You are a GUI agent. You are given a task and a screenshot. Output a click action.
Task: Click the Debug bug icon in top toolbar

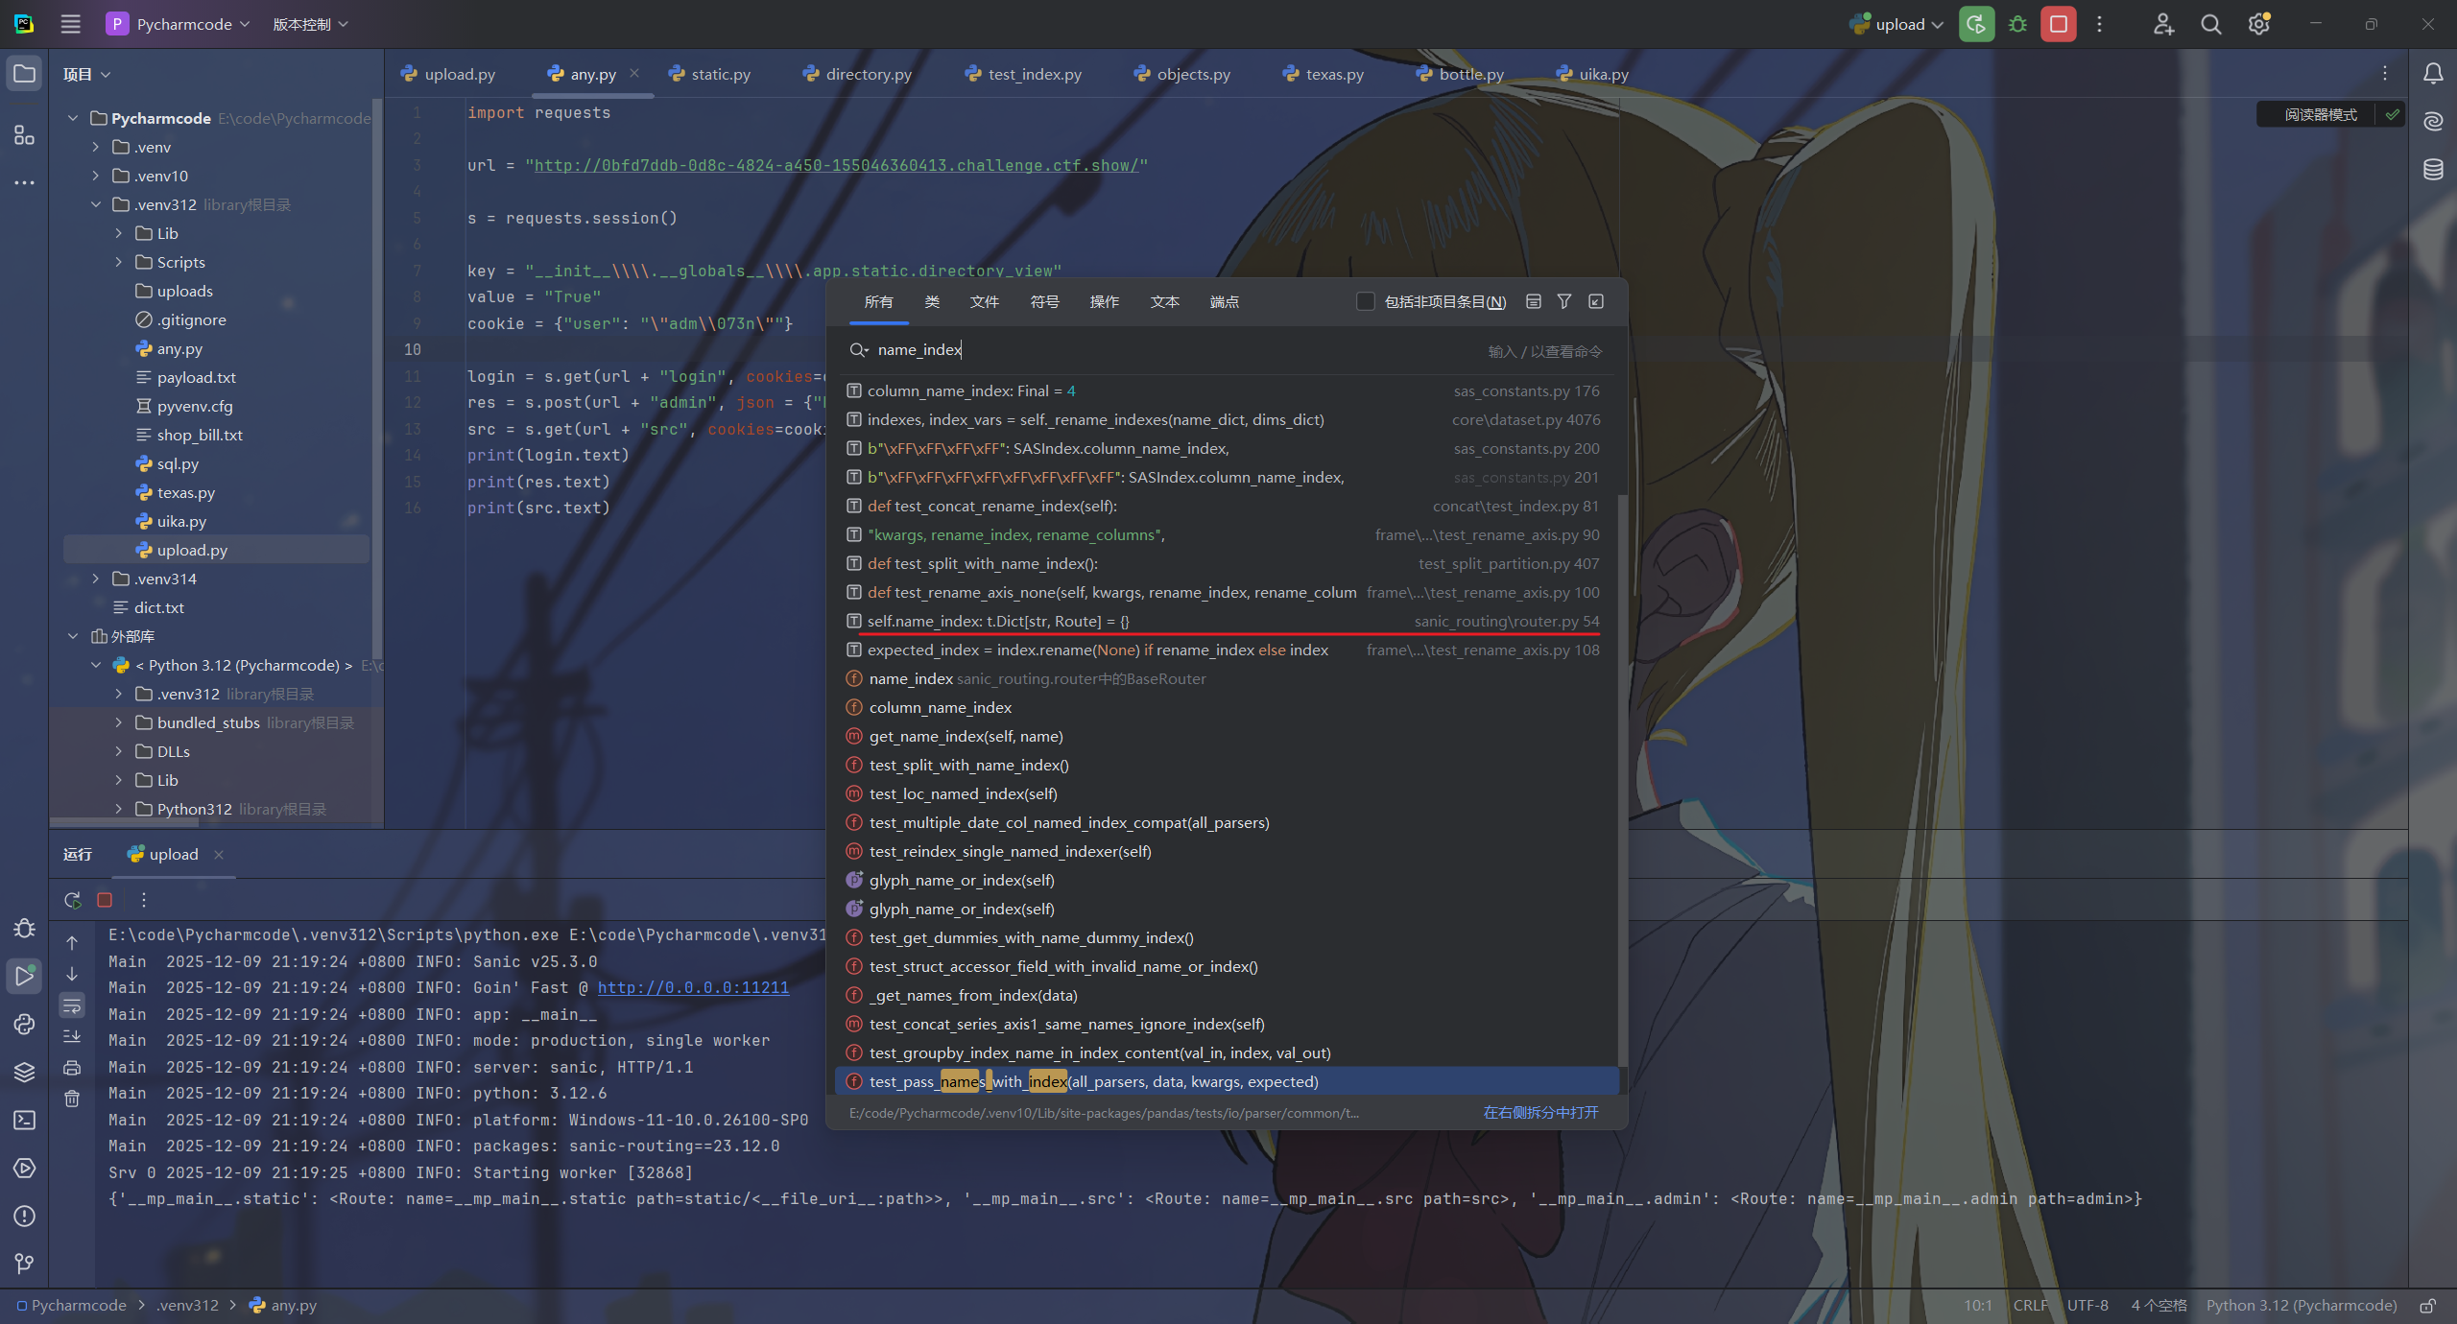[2017, 24]
